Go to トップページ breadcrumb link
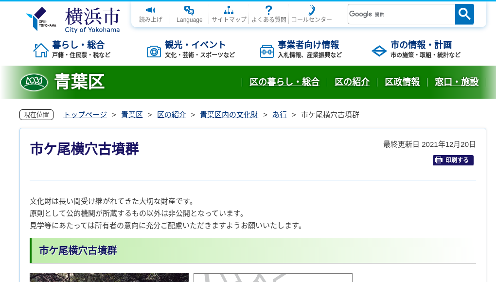The image size is (496, 282). [84, 115]
